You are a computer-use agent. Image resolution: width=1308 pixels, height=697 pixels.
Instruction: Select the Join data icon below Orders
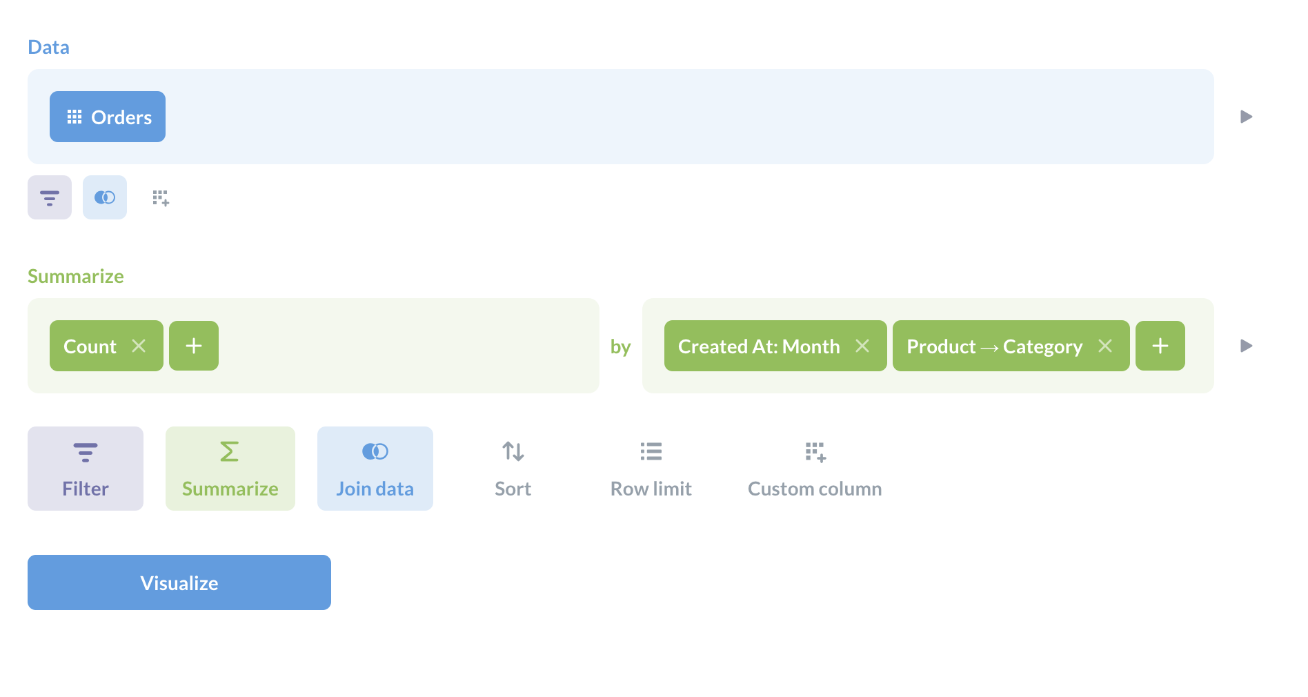click(x=105, y=197)
